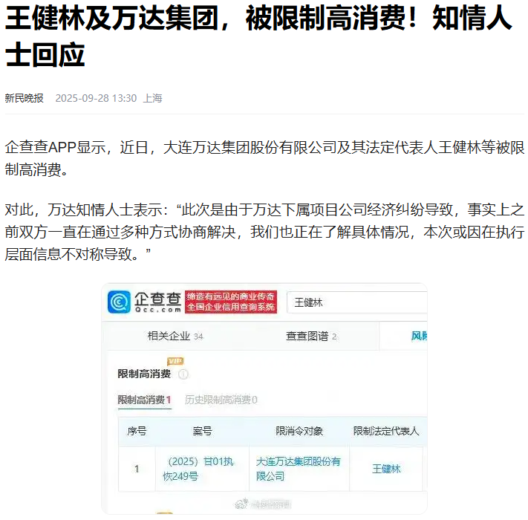Image resolution: width=528 pixels, height=520 pixels.
Task: Open 大连万达集团股份有限公司 company link
Action: click(299, 469)
